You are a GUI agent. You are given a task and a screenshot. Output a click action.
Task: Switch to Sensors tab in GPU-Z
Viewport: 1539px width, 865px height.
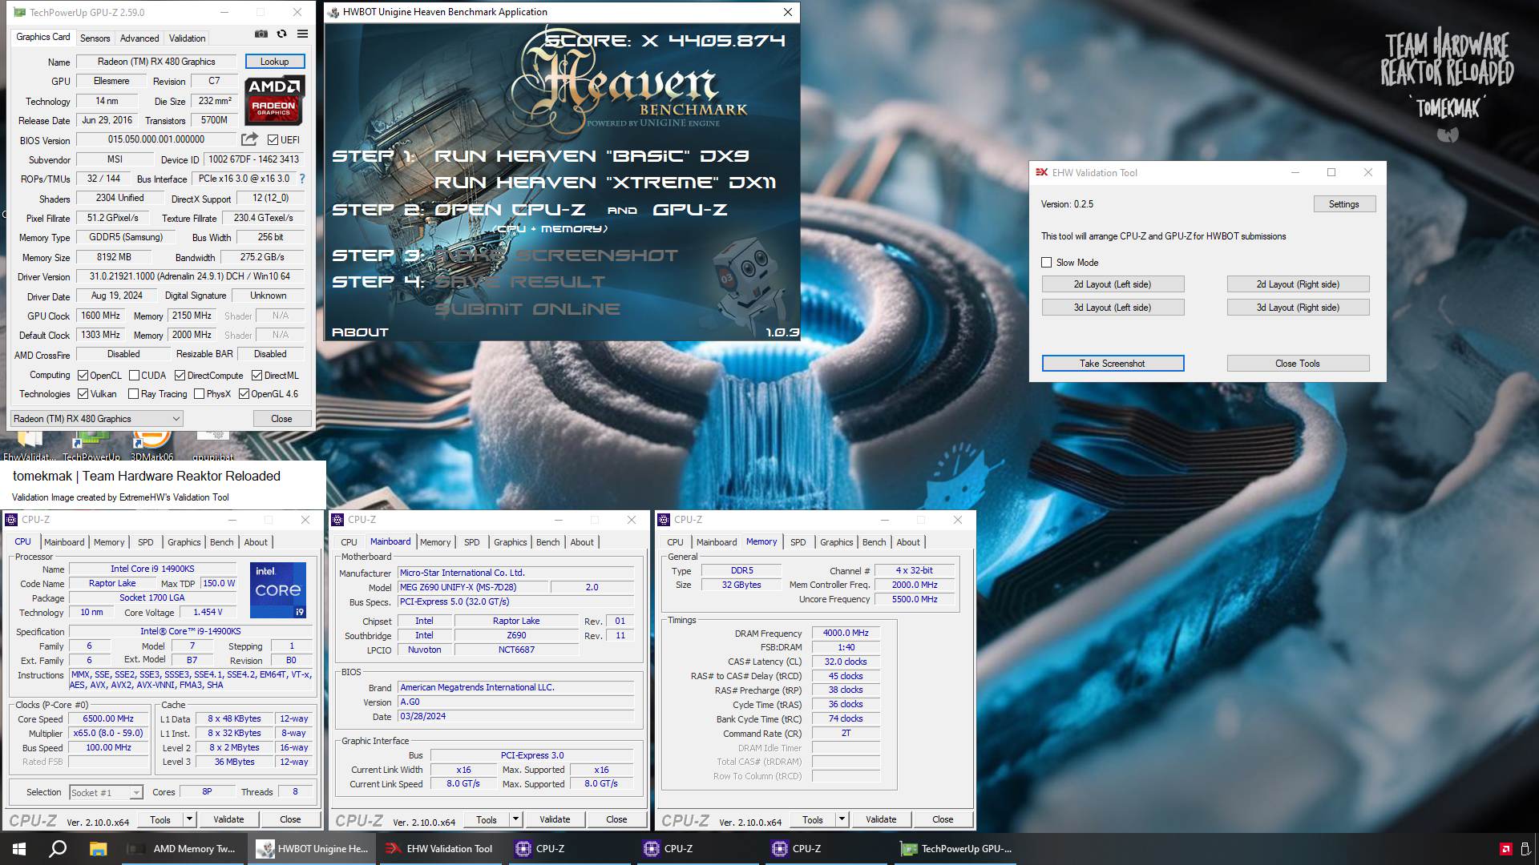pos(95,38)
